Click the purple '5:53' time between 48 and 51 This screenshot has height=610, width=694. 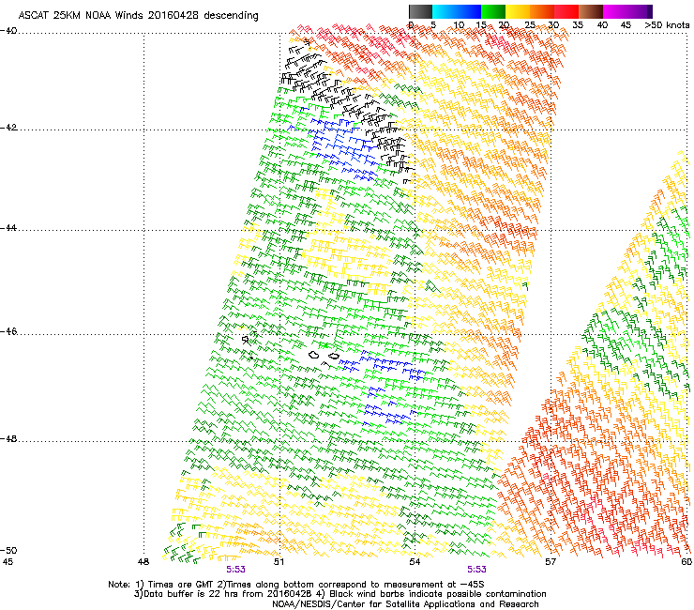coord(235,570)
